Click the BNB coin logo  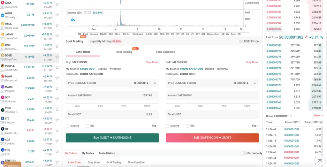click(x=3, y=45)
